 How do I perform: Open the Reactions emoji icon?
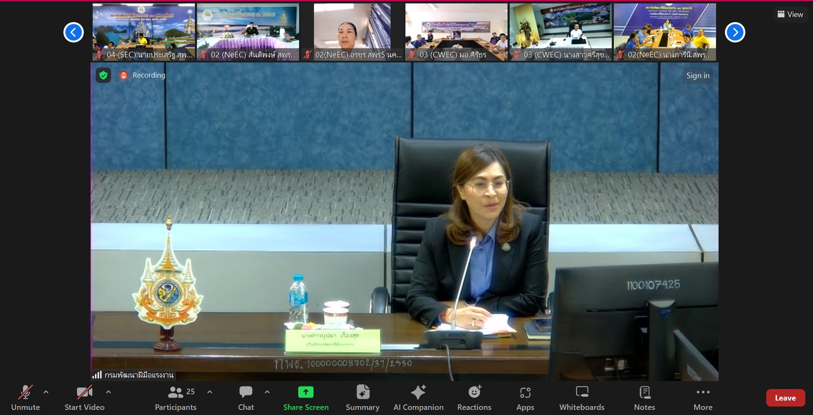(474, 392)
